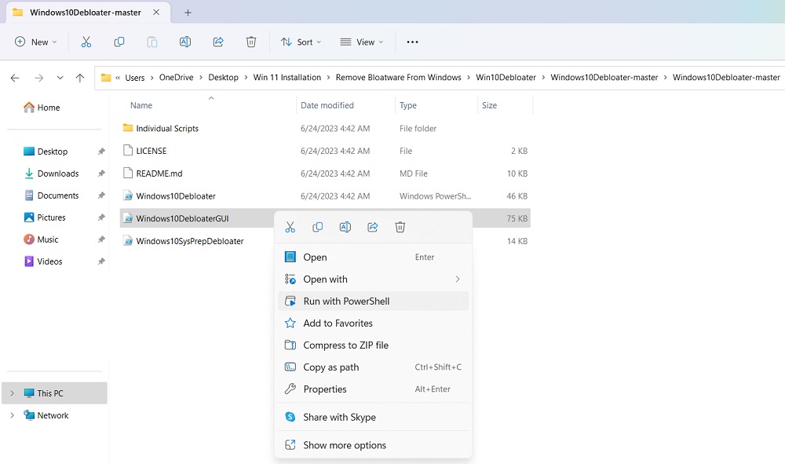Open the View options dropdown
Viewport: 785px width, 464px height.
tap(361, 42)
